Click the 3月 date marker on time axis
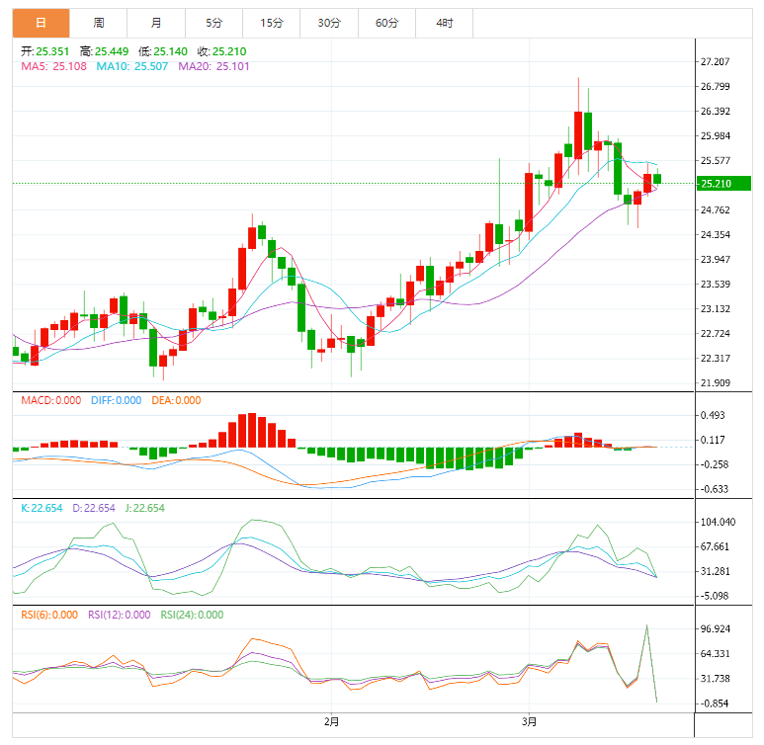 (529, 722)
